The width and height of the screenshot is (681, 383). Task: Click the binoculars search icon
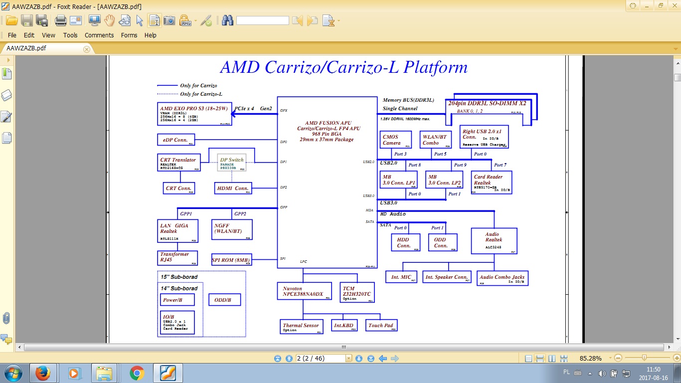click(x=228, y=20)
